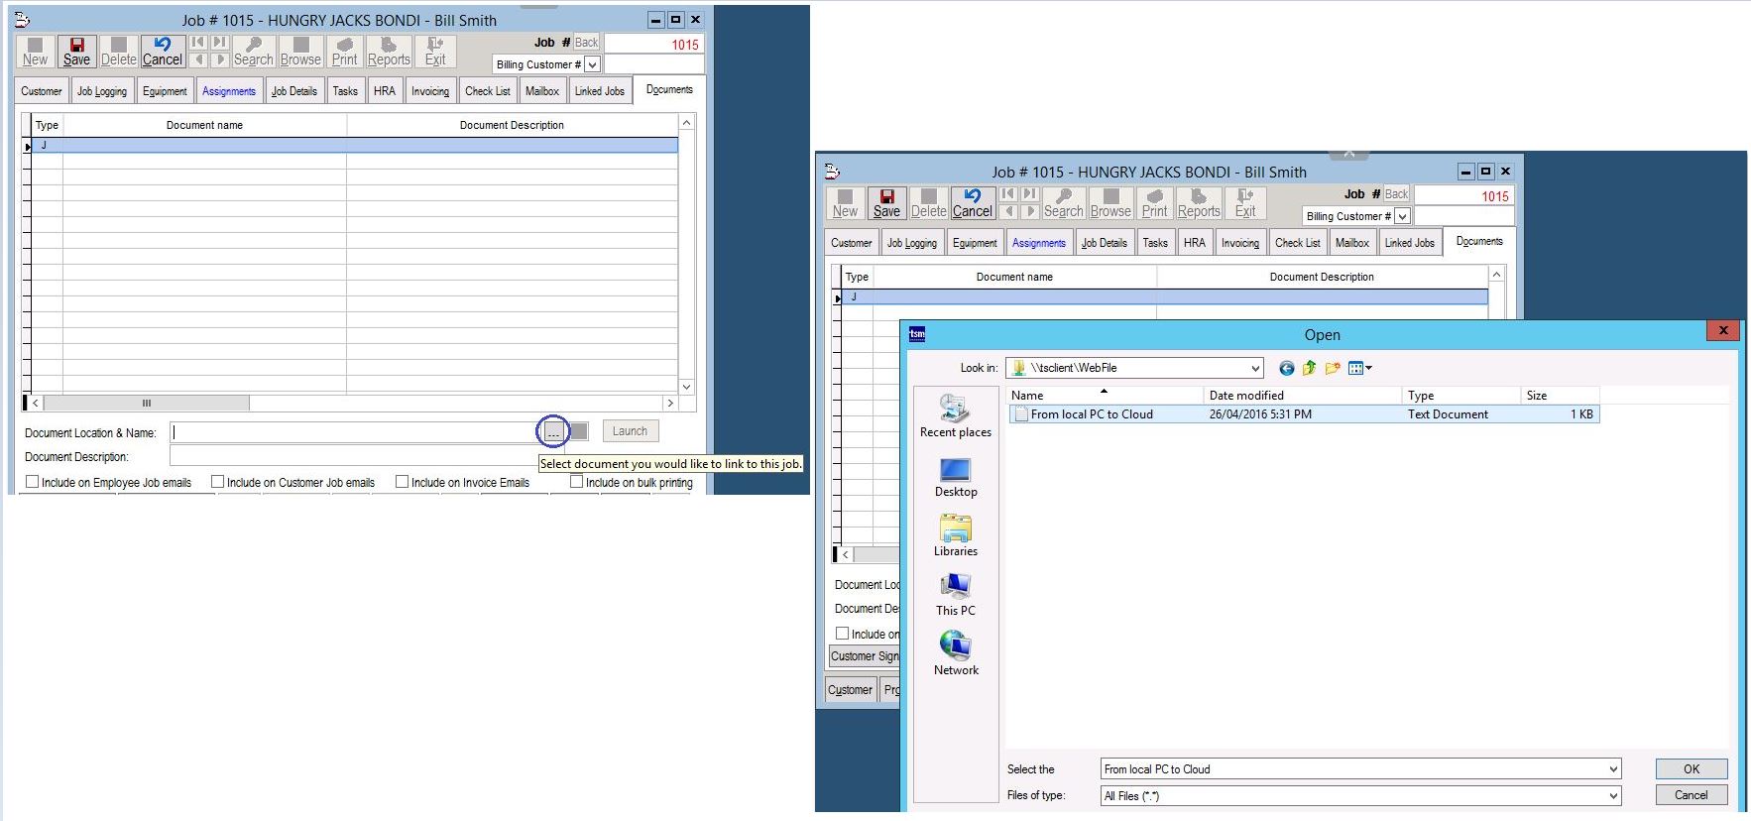Click the circled '...' browse document button

[553, 431]
